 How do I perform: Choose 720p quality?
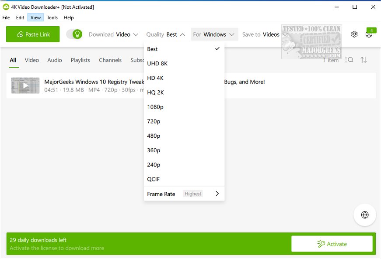184,121
